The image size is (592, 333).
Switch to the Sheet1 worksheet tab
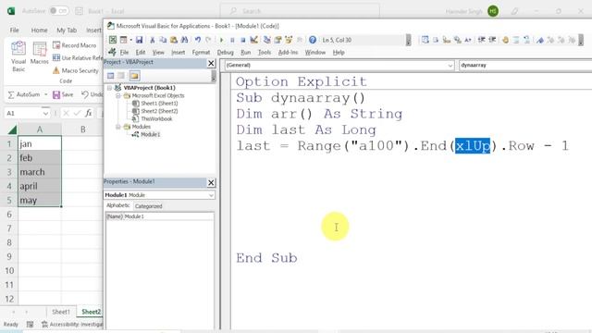[x=61, y=312]
